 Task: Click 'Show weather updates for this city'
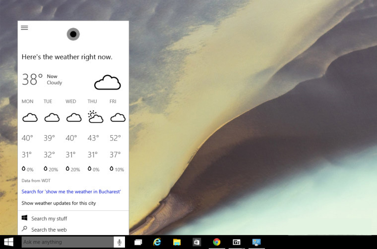(x=59, y=203)
